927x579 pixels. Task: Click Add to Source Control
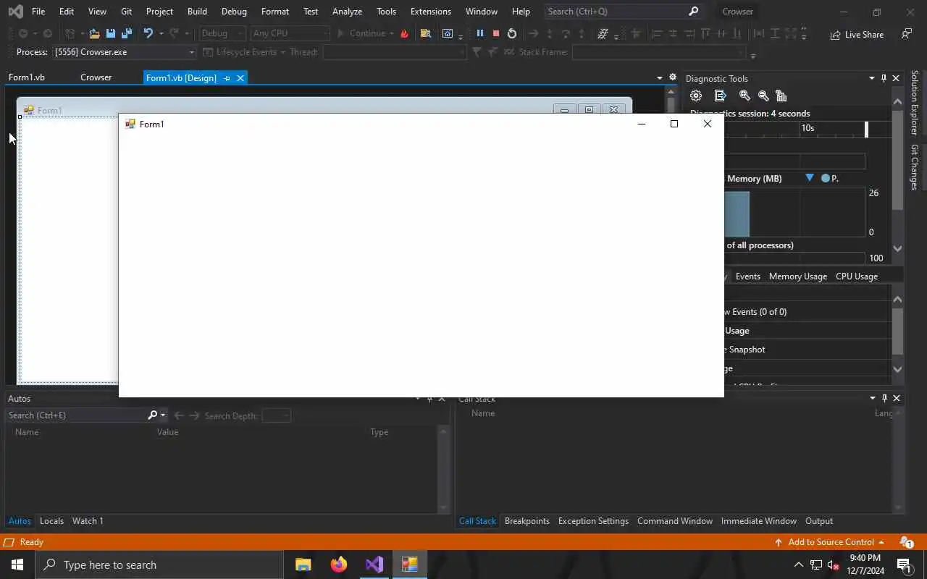click(x=830, y=542)
